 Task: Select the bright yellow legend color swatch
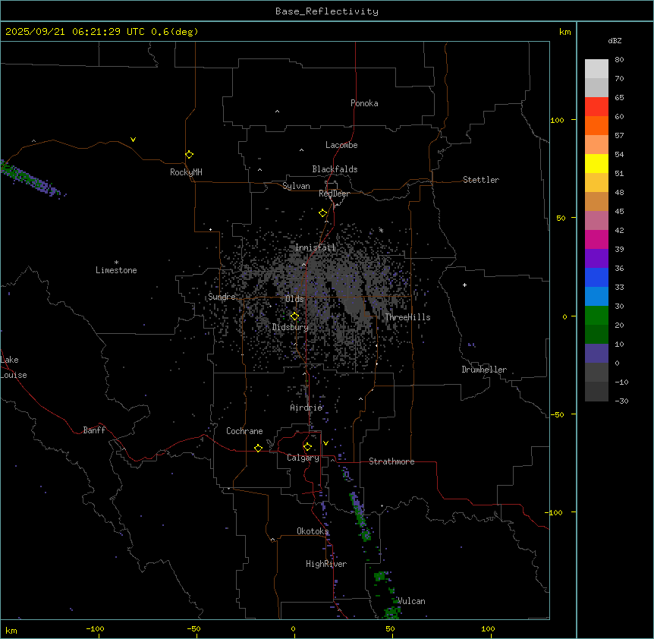(596, 163)
